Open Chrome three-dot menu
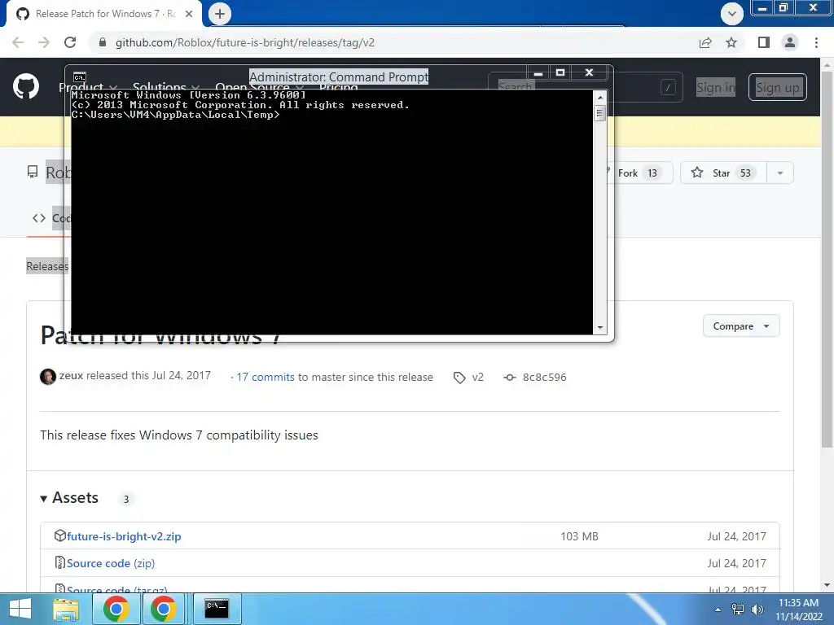The width and height of the screenshot is (834, 625). 816,42
